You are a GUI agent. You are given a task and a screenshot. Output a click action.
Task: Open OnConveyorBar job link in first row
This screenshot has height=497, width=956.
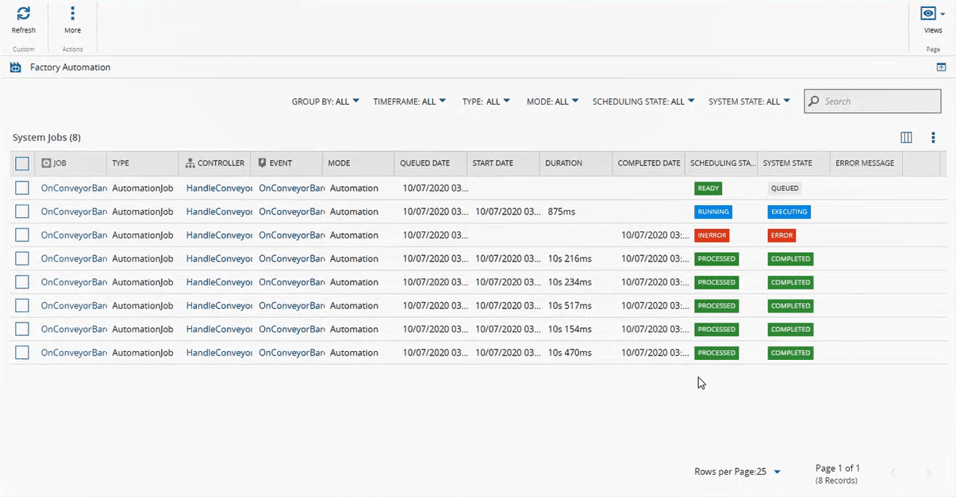tap(74, 188)
